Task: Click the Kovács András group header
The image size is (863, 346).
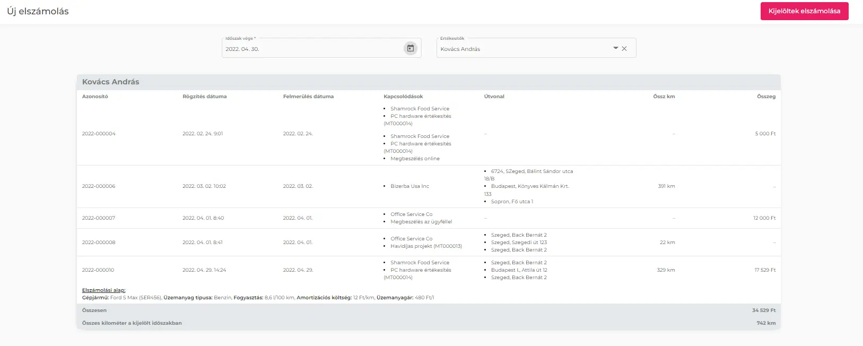Action: click(x=111, y=82)
